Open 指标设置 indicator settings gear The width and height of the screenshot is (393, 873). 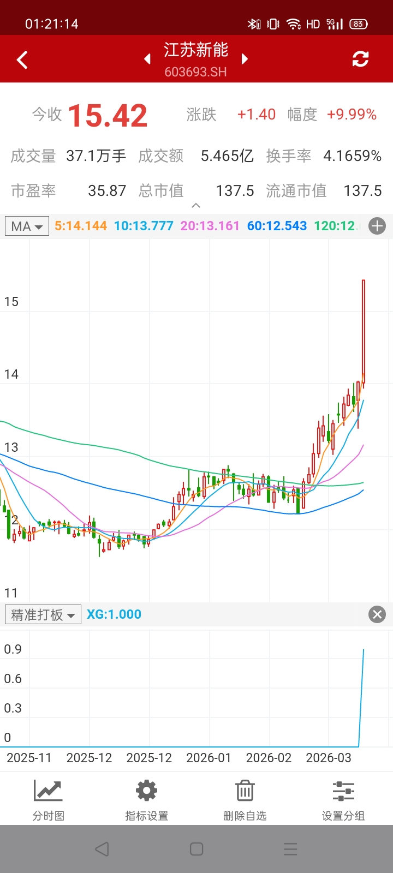[x=146, y=799]
